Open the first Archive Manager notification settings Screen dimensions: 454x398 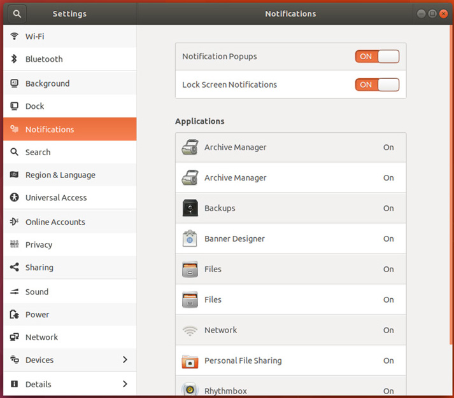(290, 148)
